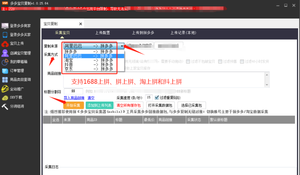Enable the 过滤预售 checkbox
This screenshot has width=300, height=175.
pos(220,61)
